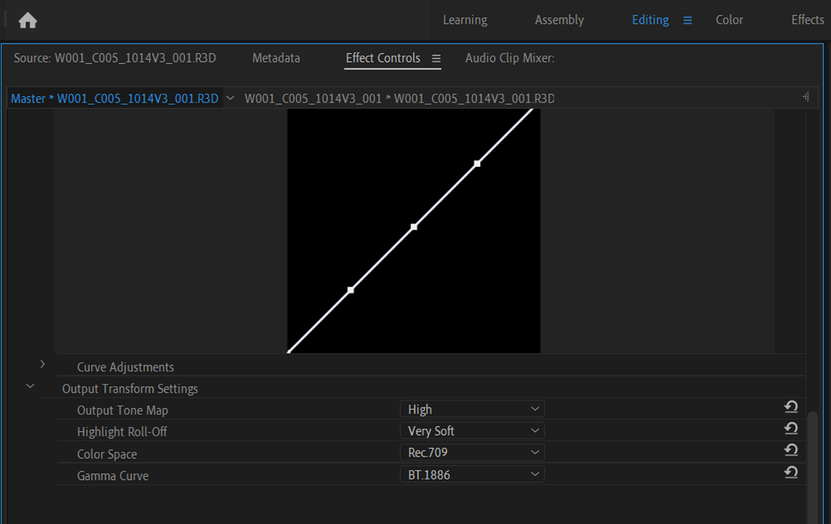Open the Metadata panel tab

point(276,58)
